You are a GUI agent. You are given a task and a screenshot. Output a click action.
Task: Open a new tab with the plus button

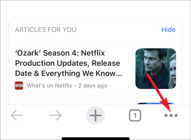click(x=96, y=115)
